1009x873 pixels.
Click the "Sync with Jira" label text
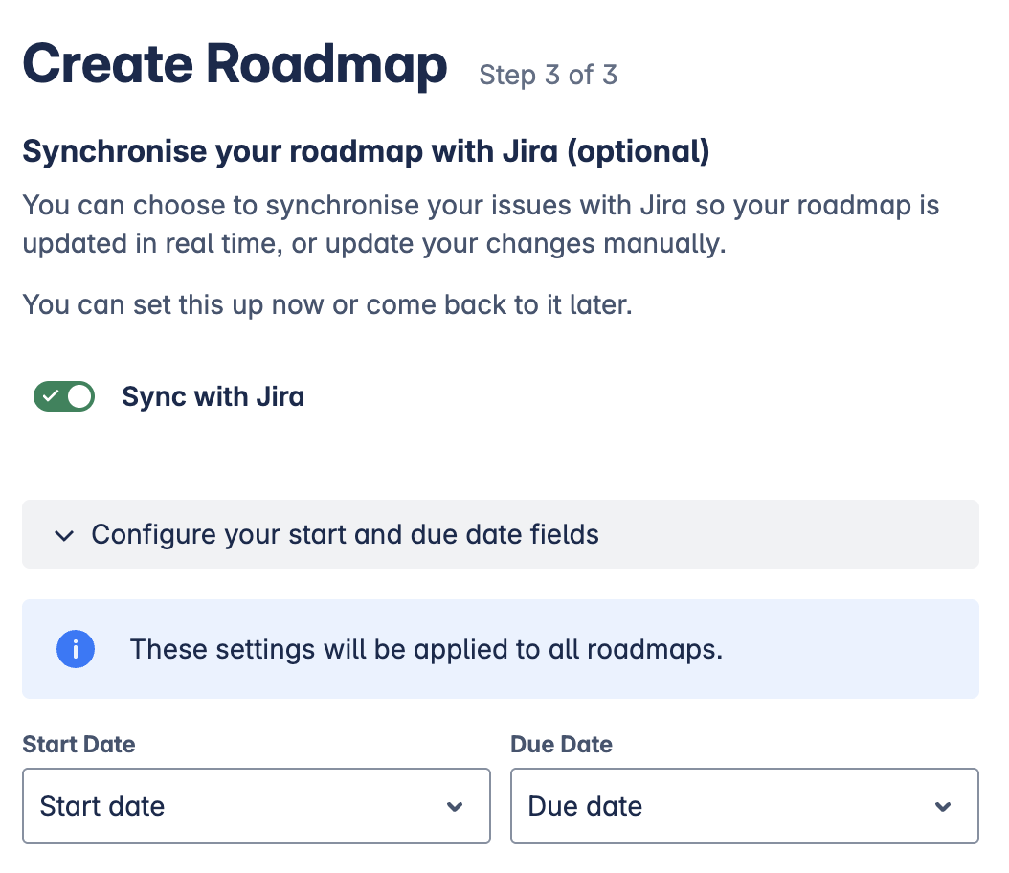pyautogui.click(x=213, y=396)
